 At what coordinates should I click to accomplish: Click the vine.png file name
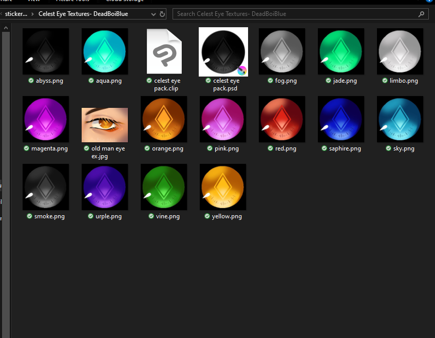(x=167, y=216)
